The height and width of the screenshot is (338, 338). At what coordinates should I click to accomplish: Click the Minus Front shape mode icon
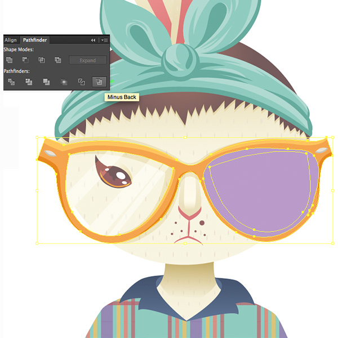[x=25, y=60]
